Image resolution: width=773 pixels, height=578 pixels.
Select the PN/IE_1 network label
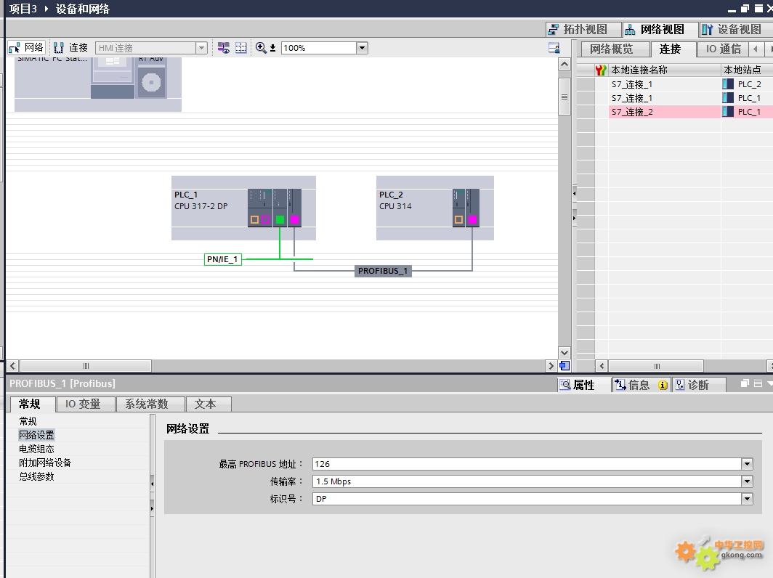[x=223, y=259]
